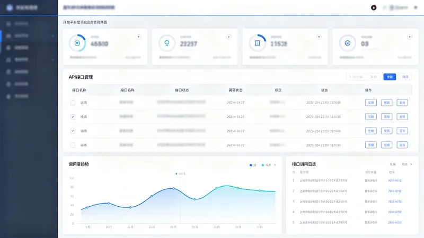Sort by the 接口状态 column header

(182, 90)
